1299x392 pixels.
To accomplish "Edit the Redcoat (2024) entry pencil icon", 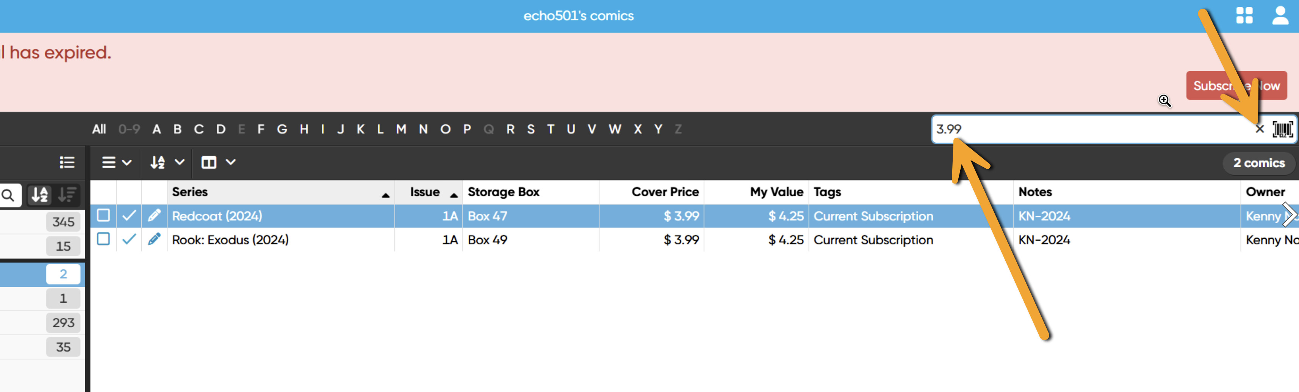I will pos(154,216).
